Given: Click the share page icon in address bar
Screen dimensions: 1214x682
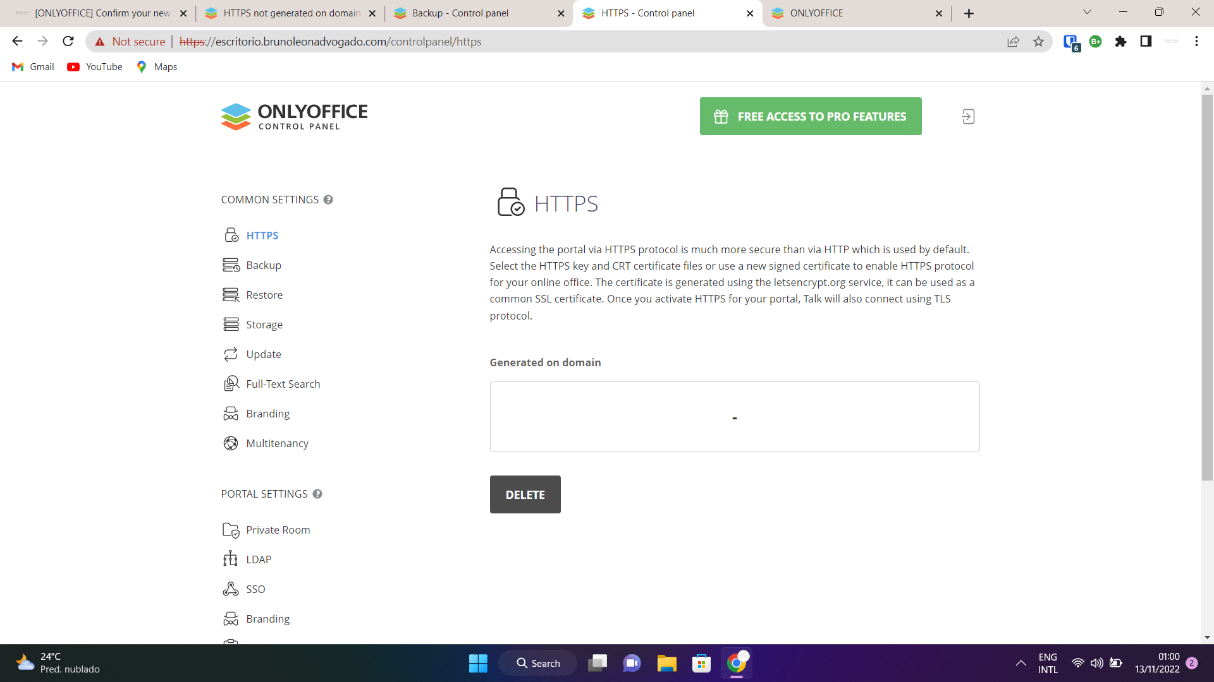Looking at the screenshot, I should click(x=1013, y=42).
